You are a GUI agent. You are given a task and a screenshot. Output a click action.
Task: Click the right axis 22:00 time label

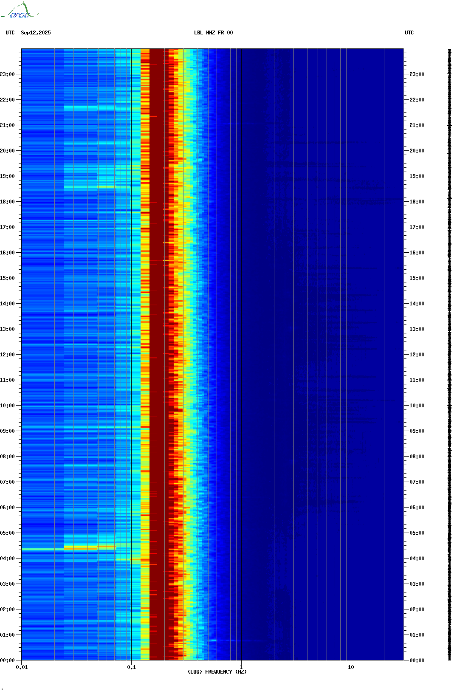click(x=417, y=100)
